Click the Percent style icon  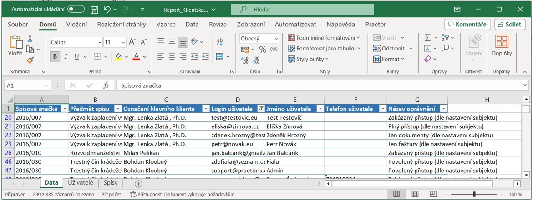[263, 50]
